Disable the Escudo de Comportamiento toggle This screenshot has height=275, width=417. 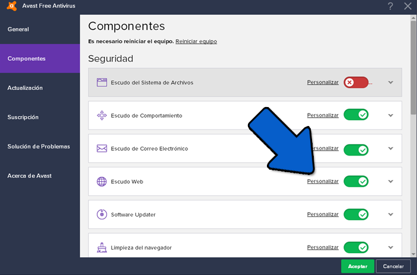tap(356, 115)
